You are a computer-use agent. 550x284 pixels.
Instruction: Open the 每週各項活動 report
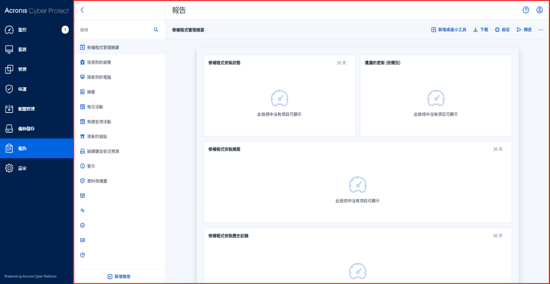click(x=120, y=122)
